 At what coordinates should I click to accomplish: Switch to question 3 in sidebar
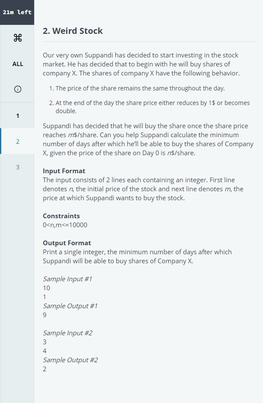(18, 167)
